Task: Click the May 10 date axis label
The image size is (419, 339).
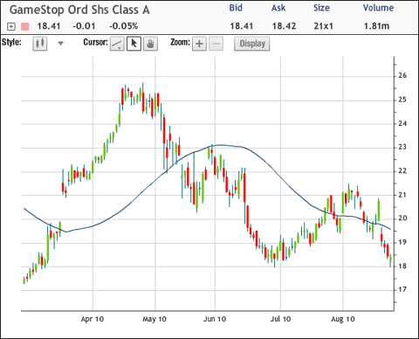Action: click(155, 319)
